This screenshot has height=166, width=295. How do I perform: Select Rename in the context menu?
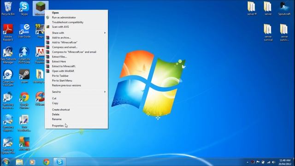pos(77,119)
